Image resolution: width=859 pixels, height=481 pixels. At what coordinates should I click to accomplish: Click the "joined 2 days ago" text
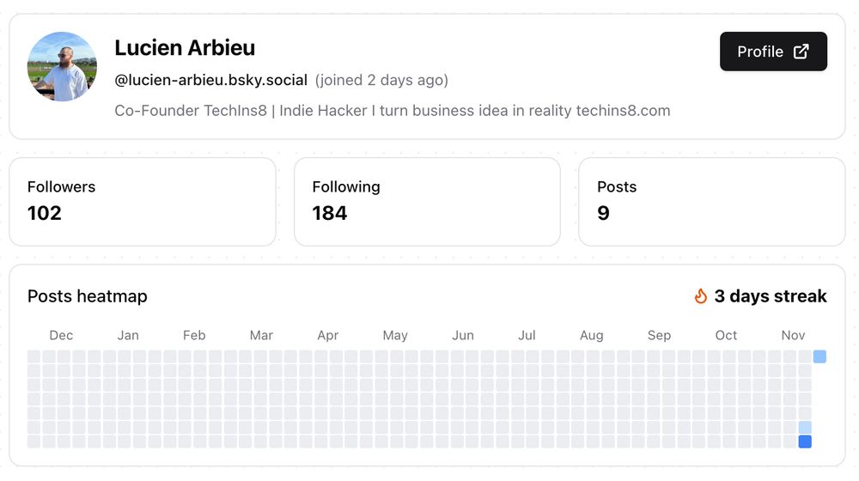coord(381,80)
